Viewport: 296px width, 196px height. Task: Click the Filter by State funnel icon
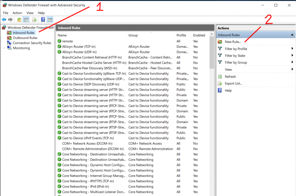coord(220,56)
